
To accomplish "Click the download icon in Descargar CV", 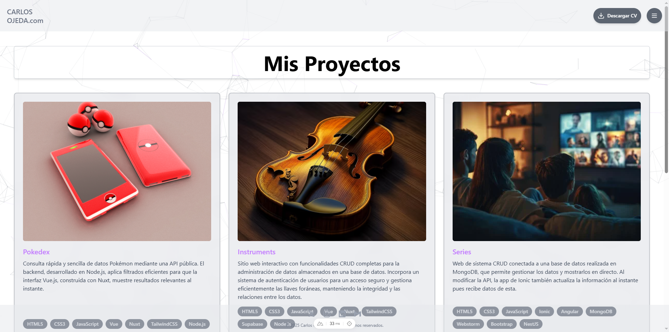I will 601,16.
